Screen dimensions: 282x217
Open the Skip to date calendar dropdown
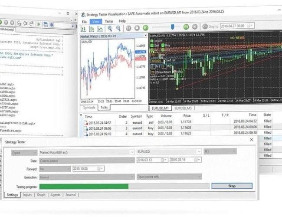click(x=249, y=26)
